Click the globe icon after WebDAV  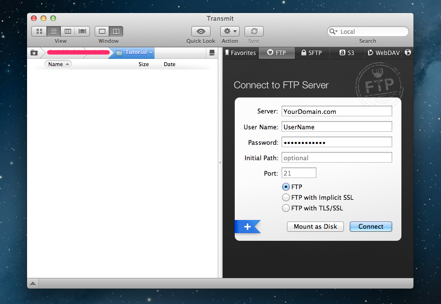(x=408, y=53)
